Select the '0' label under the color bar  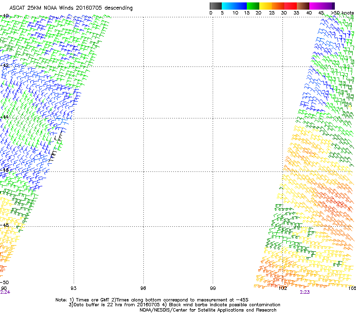(x=211, y=13)
